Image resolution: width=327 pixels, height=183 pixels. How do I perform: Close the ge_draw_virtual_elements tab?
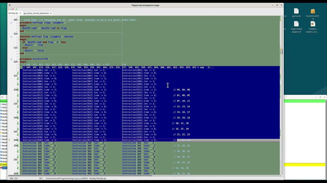click(51, 13)
